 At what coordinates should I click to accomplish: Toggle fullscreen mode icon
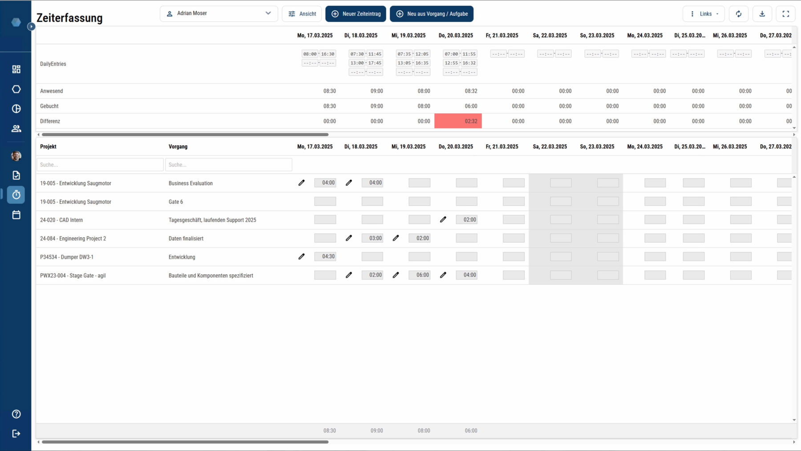[786, 14]
